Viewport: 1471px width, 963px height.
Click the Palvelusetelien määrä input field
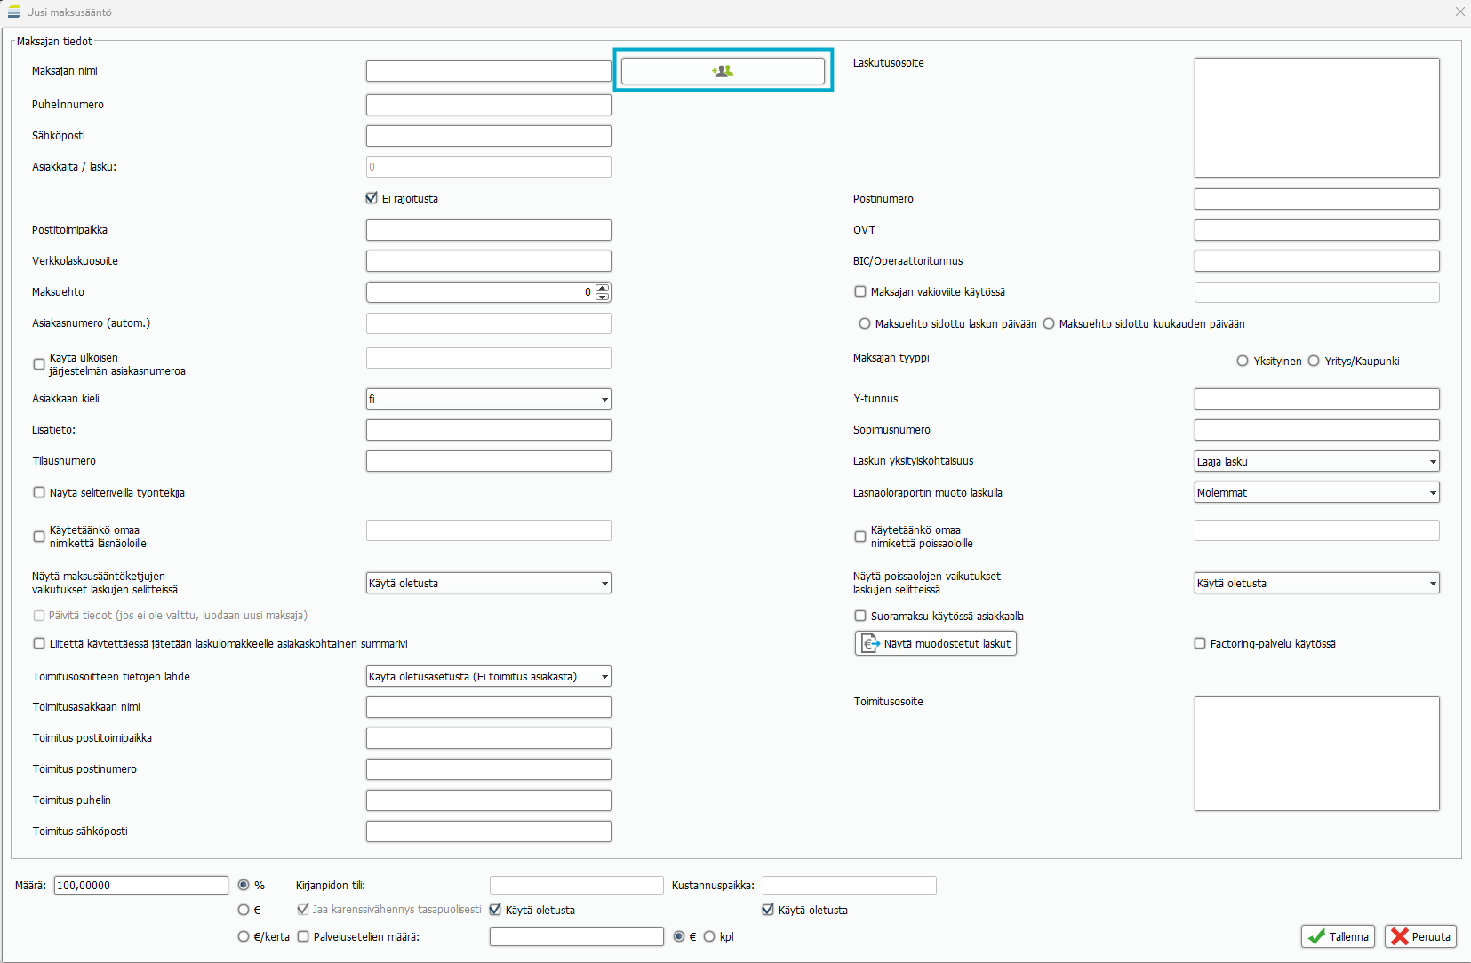[577, 936]
